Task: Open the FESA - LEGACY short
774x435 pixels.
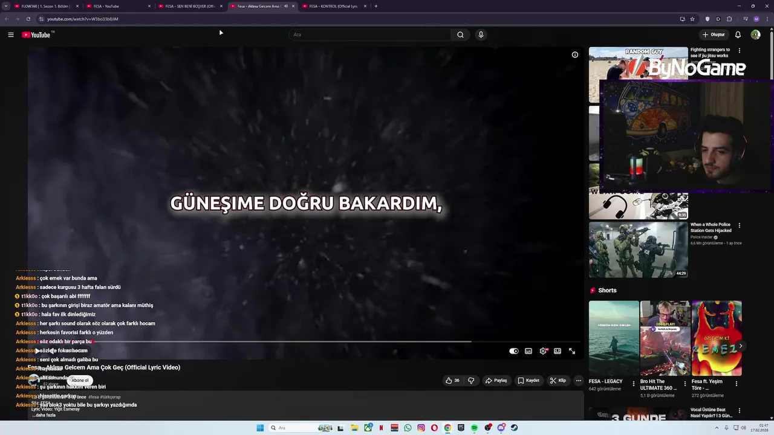Action: 614,338
